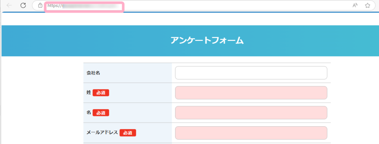The height and width of the screenshot is (144, 379).
Task: Focus the 会社名 text field
Action: coord(251,73)
